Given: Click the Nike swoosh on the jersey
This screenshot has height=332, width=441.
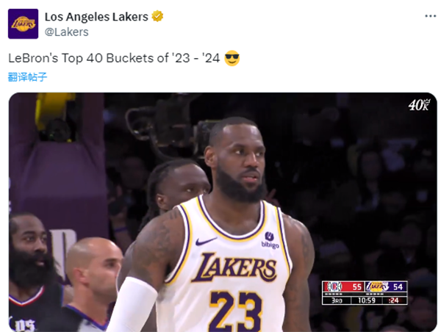Looking at the screenshot, I should pos(206,241).
